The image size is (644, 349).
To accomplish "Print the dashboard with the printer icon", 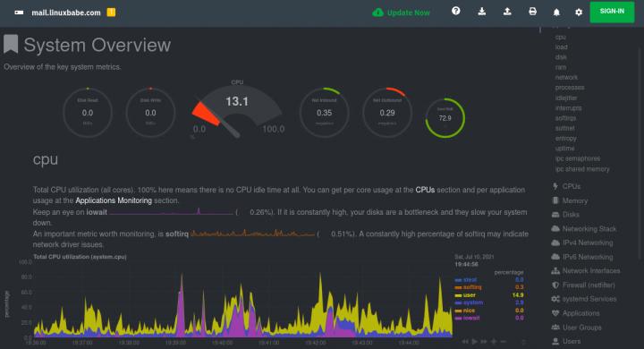I will click(x=533, y=12).
